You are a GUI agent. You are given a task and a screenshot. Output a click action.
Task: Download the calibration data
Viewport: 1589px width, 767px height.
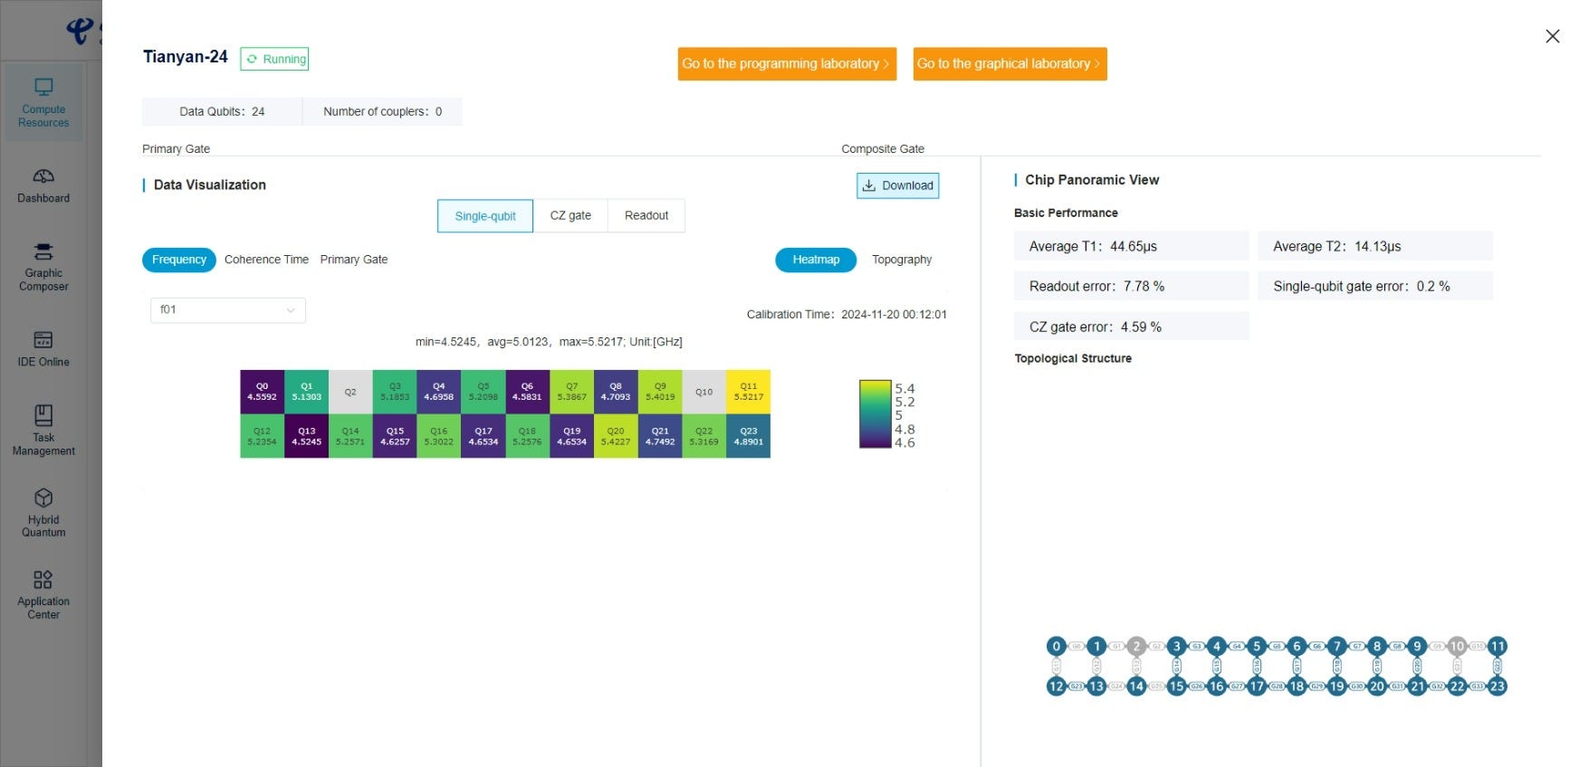897,185
